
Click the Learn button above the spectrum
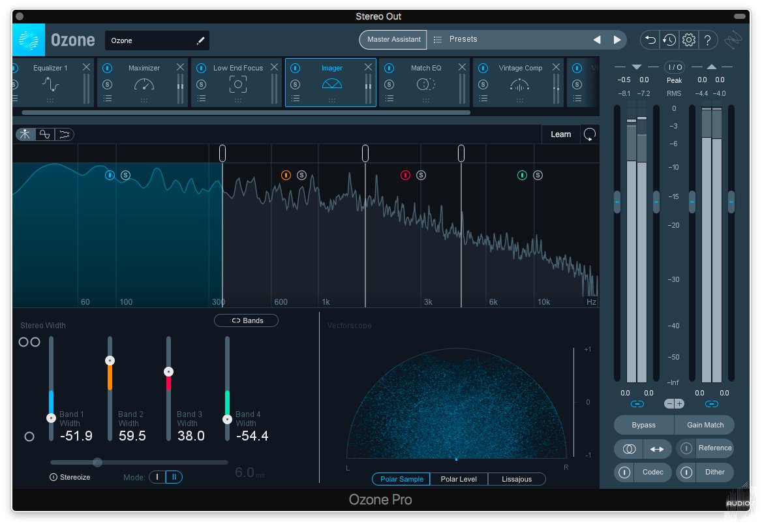[x=560, y=134]
